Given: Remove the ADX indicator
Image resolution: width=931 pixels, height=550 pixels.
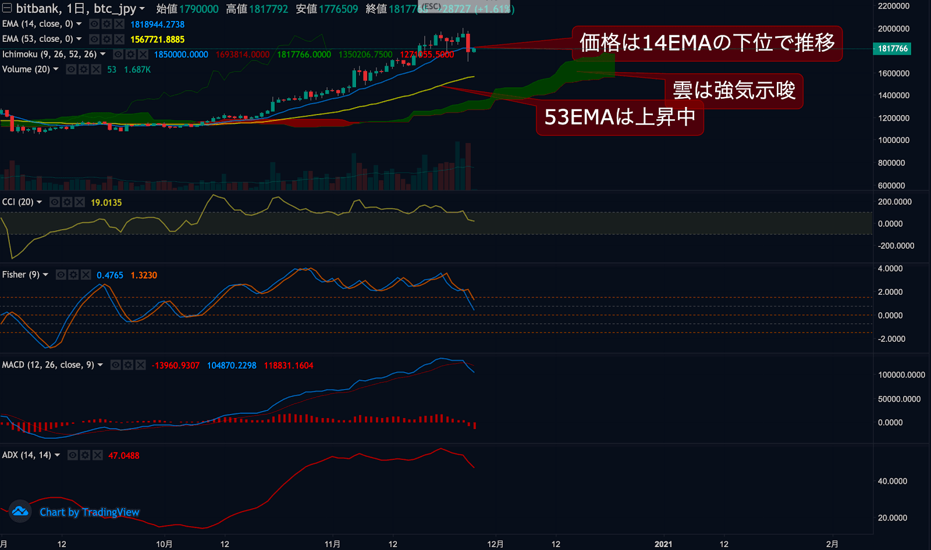Looking at the screenshot, I should [x=98, y=455].
